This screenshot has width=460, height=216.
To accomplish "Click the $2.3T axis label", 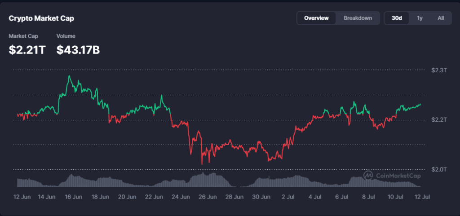I will pyautogui.click(x=439, y=71).
